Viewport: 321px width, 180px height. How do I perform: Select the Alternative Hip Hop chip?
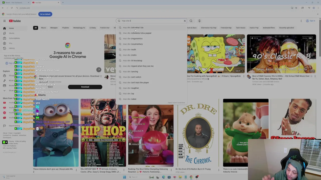coord(208,28)
